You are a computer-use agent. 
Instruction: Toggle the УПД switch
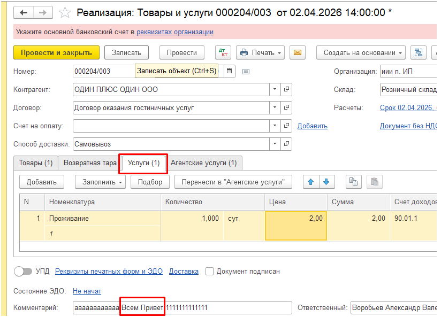pos(23,271)
